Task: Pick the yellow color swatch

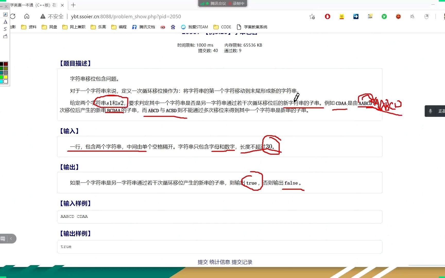Action: 6,76
